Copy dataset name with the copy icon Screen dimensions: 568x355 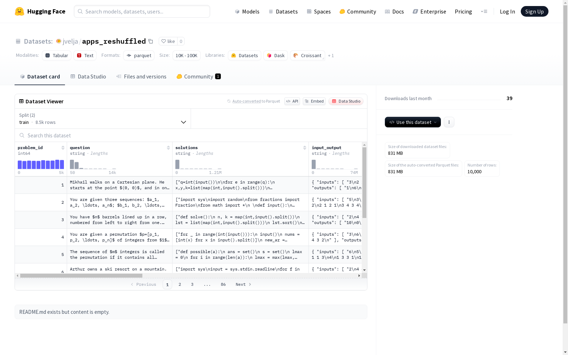151,41
